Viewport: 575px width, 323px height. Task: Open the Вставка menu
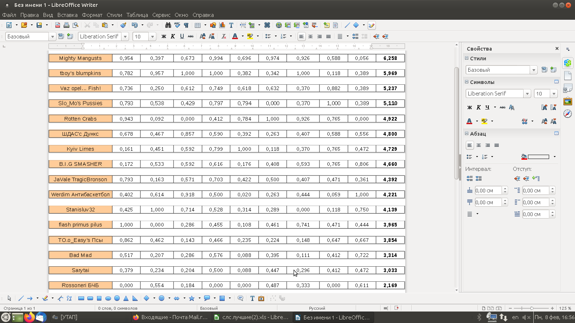(67, 15)
